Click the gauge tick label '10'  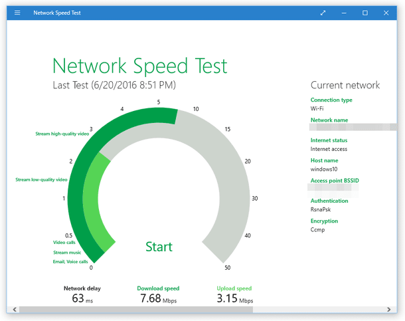[x=196, y=109]
